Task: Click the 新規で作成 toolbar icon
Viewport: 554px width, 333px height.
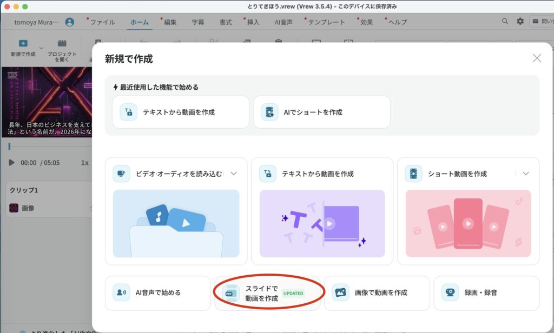Action: tap(23, 44)
